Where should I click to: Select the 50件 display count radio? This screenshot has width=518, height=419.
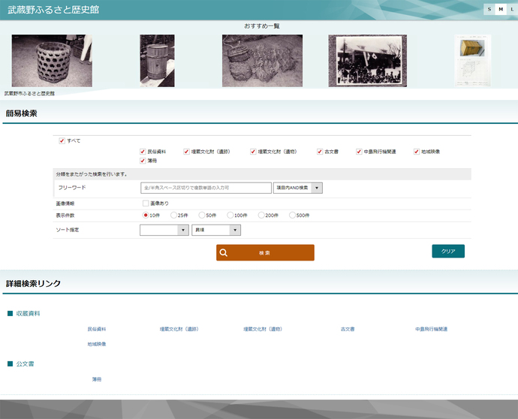pos(202,215)
